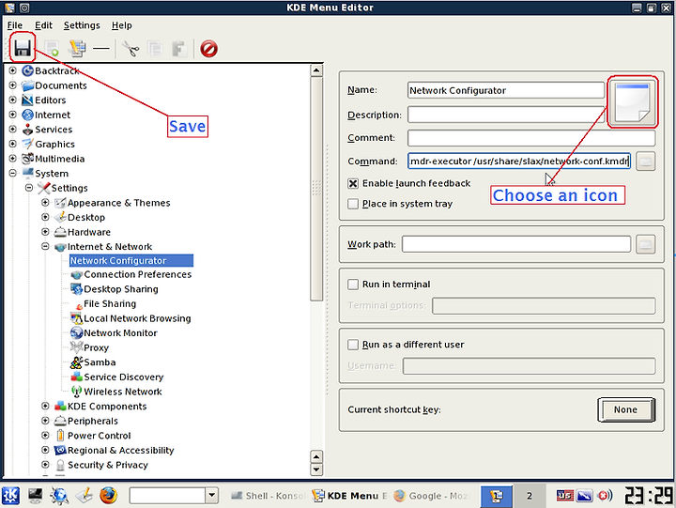The width and height of the screenshot is (676, 508).
Task: Expand the Internet tree node
Action: click(13, 115)
